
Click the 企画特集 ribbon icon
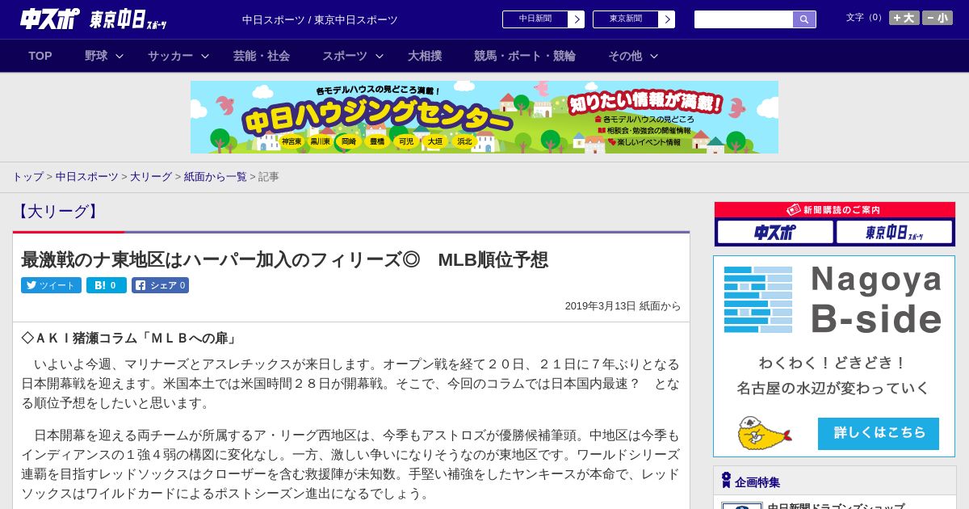(x=726, y=481)
